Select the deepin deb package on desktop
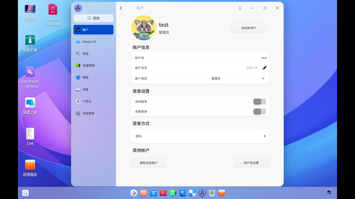The height and width of the screenshot is (199, 355). pyautogui.click(x=53, y=15)
